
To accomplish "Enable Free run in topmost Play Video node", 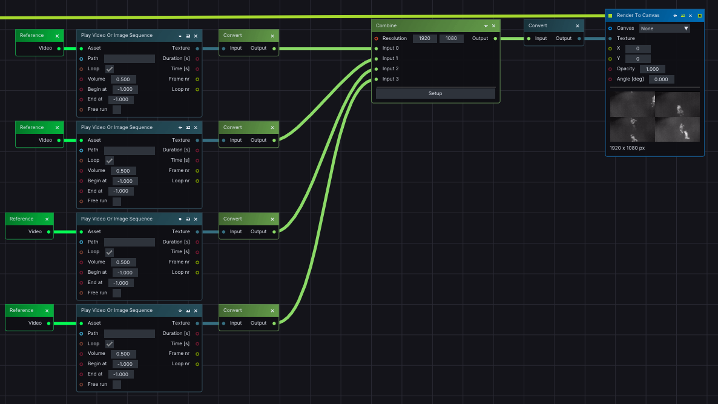I will point(117,110).
